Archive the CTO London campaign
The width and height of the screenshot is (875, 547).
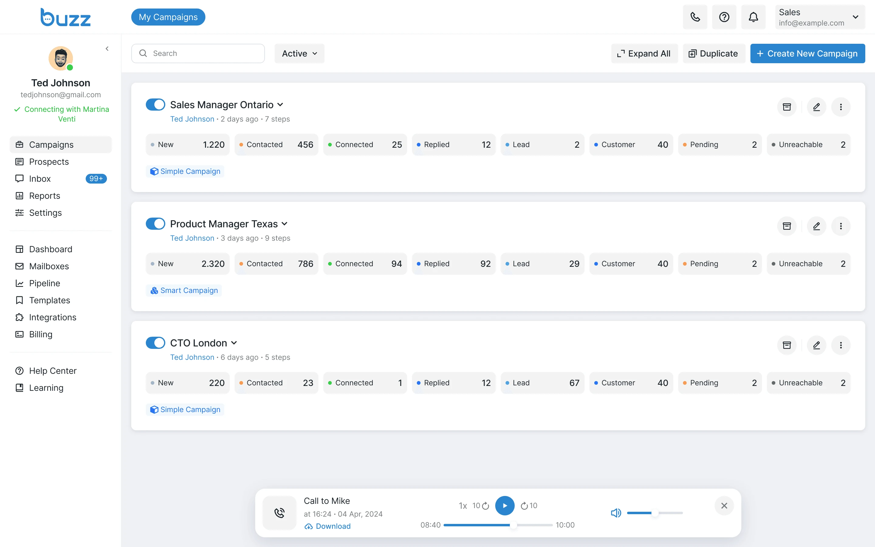787,345
